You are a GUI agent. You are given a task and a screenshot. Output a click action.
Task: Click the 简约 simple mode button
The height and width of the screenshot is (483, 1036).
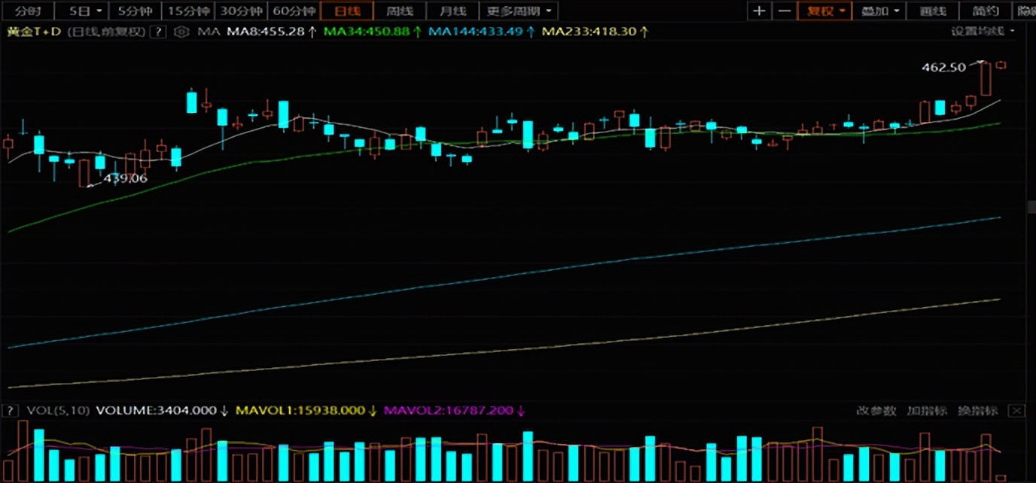985,11
